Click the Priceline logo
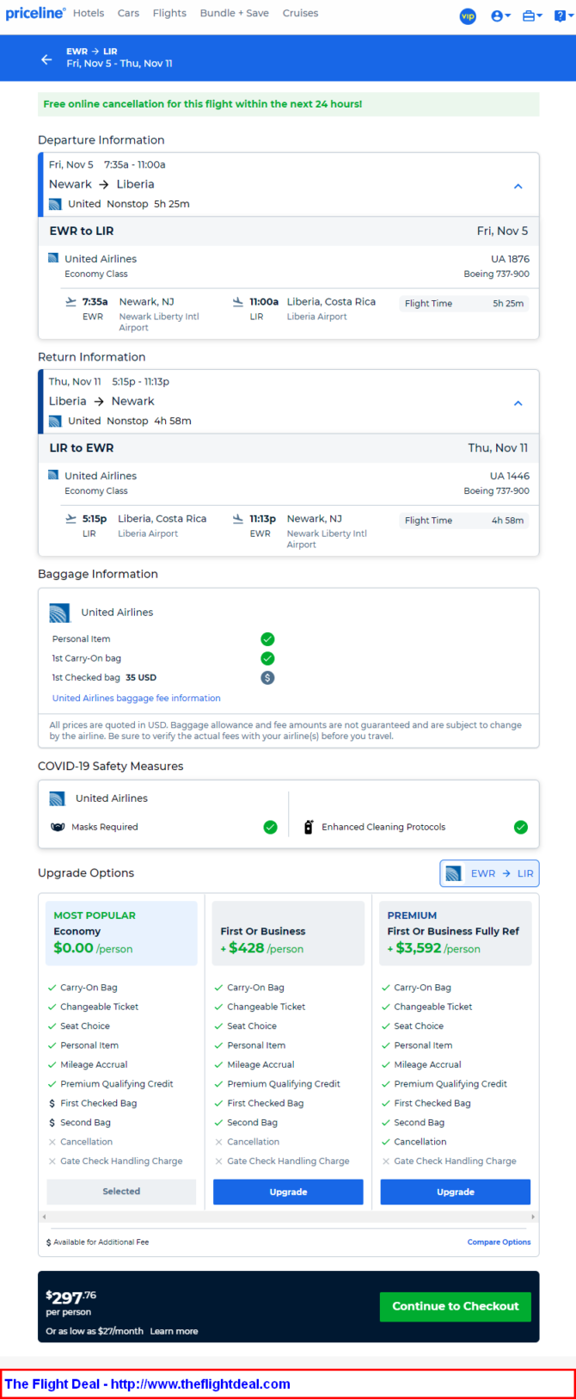The image size is (576, 1399). pyautogui.click(x=35, y=13)
